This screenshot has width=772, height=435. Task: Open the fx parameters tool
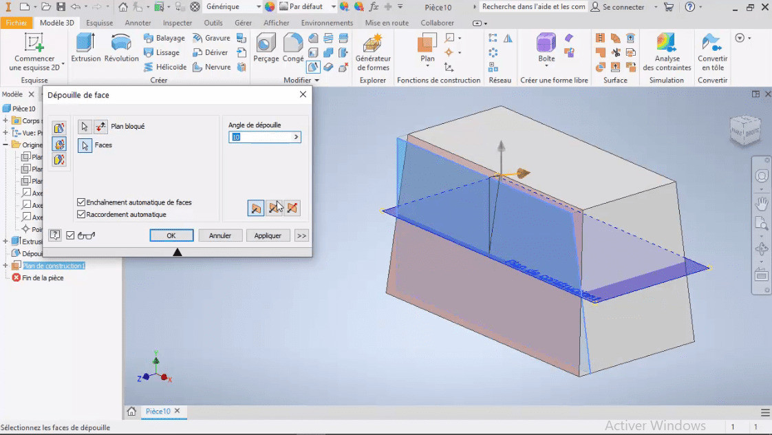pyautogui.click(x=374, y=7)
